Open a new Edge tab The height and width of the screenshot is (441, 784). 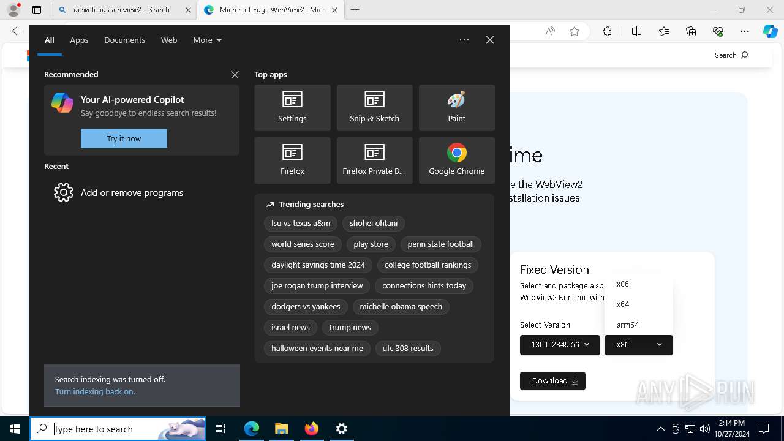(355, 10)
